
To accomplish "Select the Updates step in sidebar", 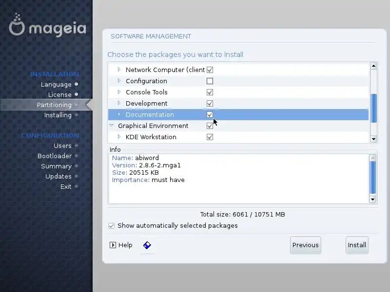I will click(58, 177).
